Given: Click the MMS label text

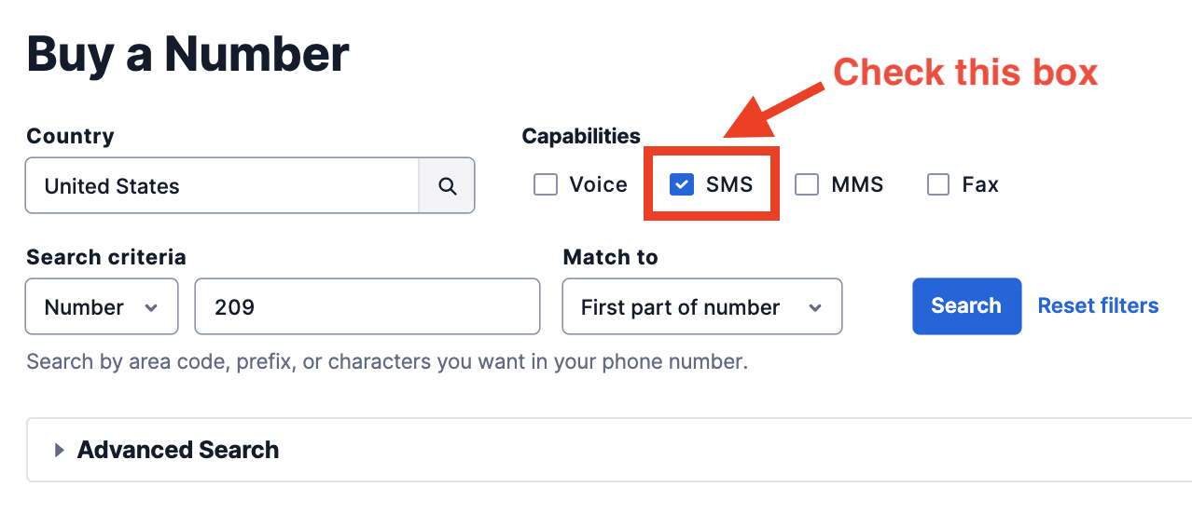Looking at the screenshot, I should [857, 185].
